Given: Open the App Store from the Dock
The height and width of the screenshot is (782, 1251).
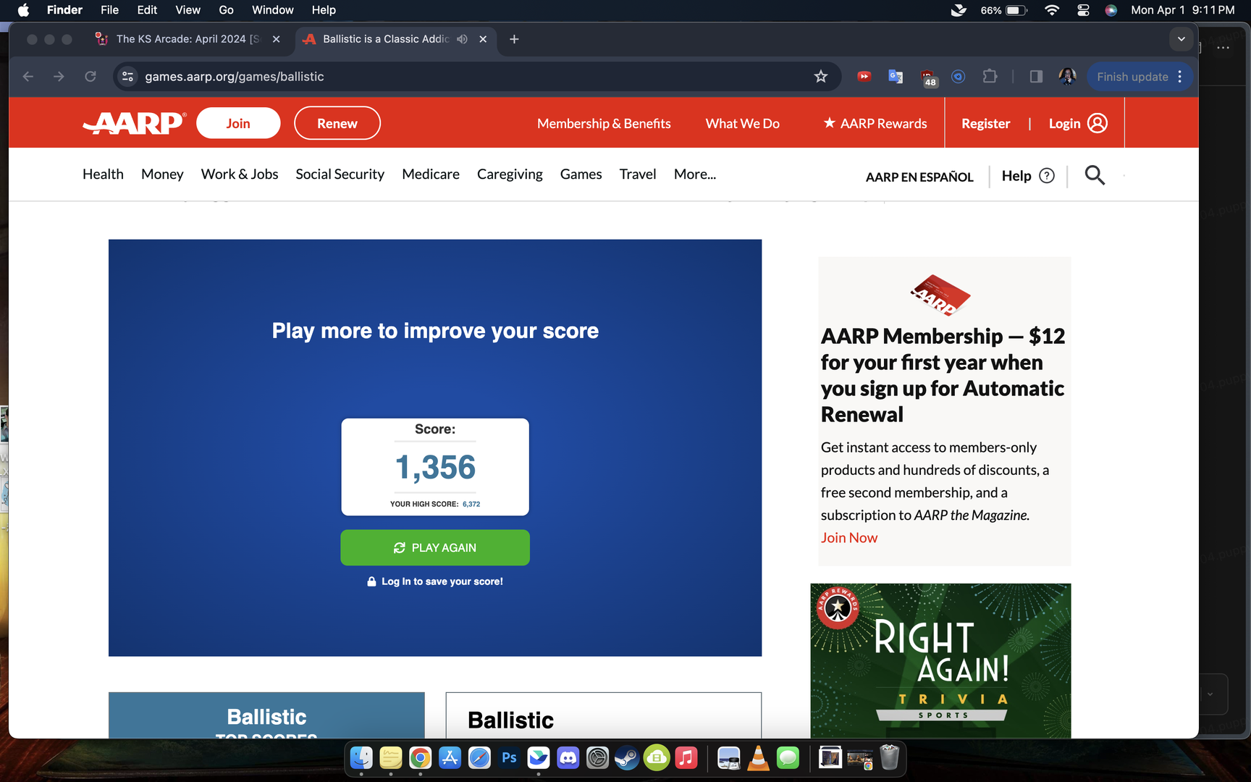Looking at the screenshot, I should (450, 758).
